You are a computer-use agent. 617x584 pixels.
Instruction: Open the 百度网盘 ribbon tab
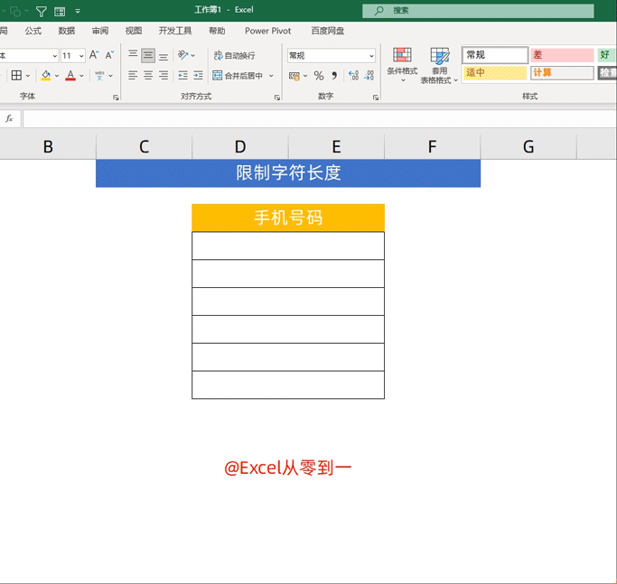(x=327, y=31)
